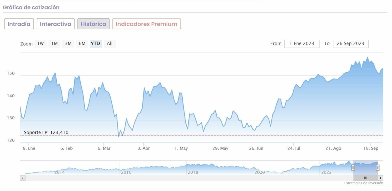This screenshot has width=392, height=191.
Task: Focus the From date field
Action: pyautogui.click(x=302, y=43)
